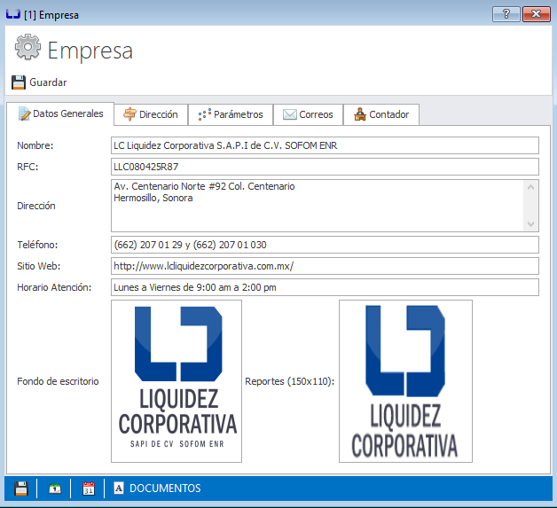Screen dimensions: 557x508
Task: Click the Guardar save label
Action: [x=48, y=82]
